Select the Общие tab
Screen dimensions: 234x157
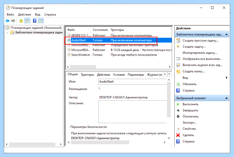pyautogui.click(x=73, y=74)
